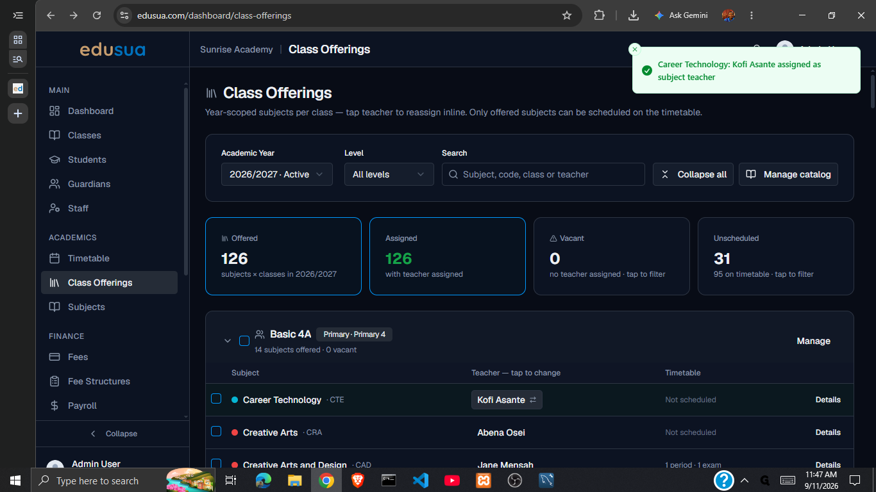
Task: Collapse the Basic 4A class group
Action: 227,341
